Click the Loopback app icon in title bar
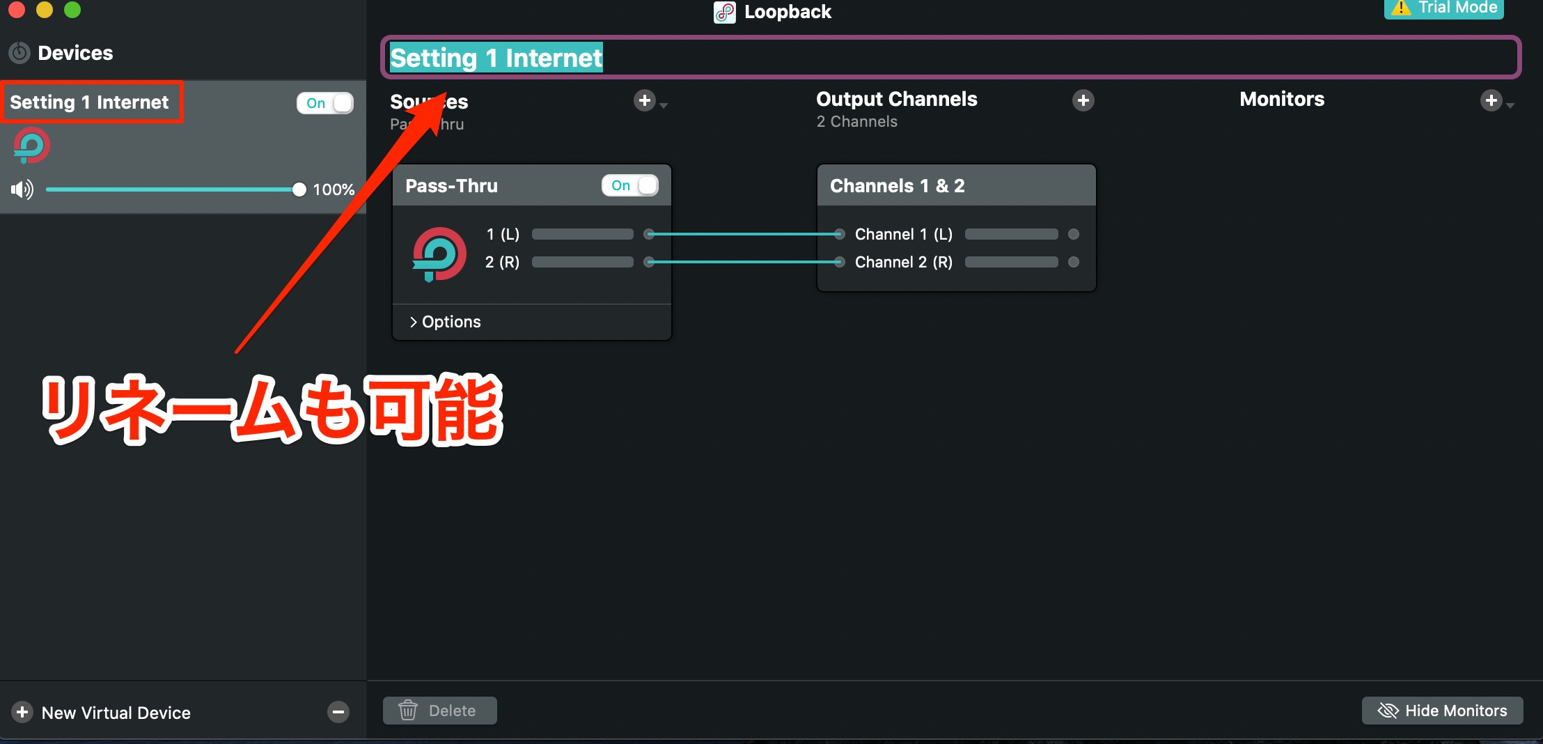The height and width of the screenshot is (744, 1543). [725, 12]
